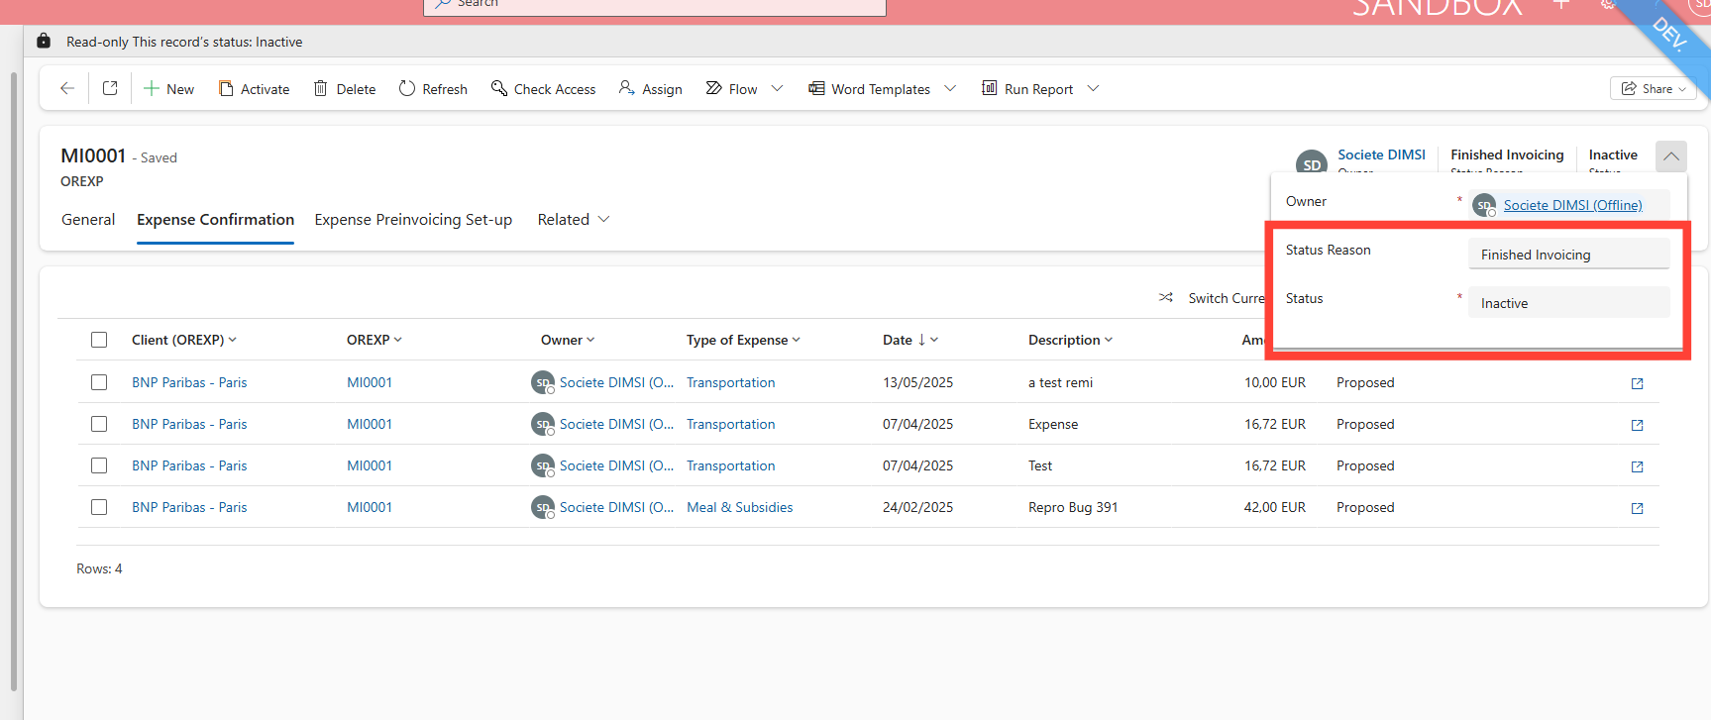
Task: Click the 'Rows: 4' footer text
Action: (99, 568)
